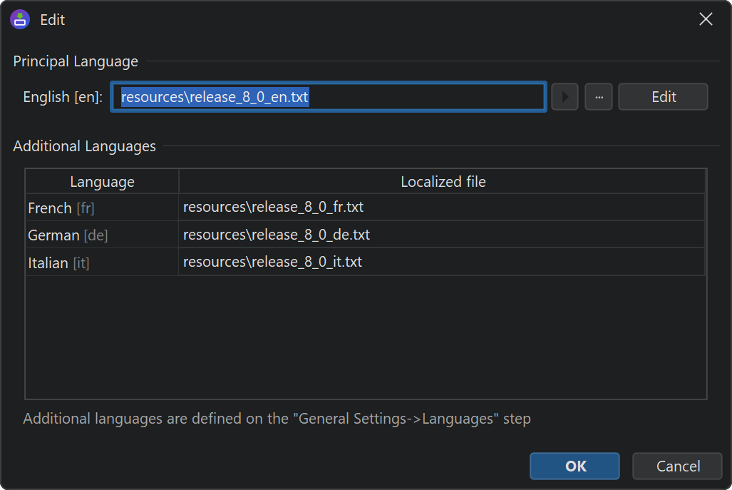Click the Language column header
Image resolution: width=732 pixels, height=490 pixels.
(102, 182)
